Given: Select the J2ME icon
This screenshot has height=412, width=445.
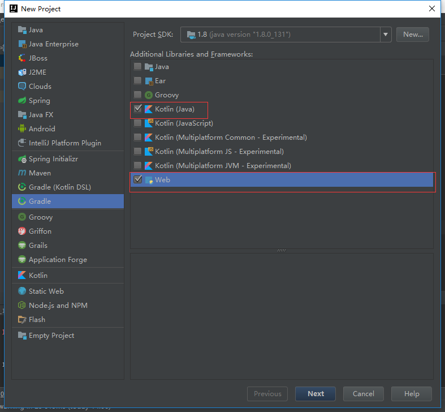Looking at the screenshot, I should pos(22,72).
